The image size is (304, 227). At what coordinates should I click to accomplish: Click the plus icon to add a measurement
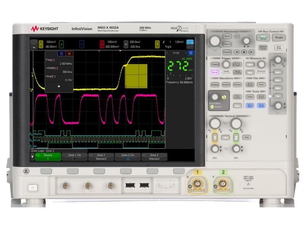(59, 86)
